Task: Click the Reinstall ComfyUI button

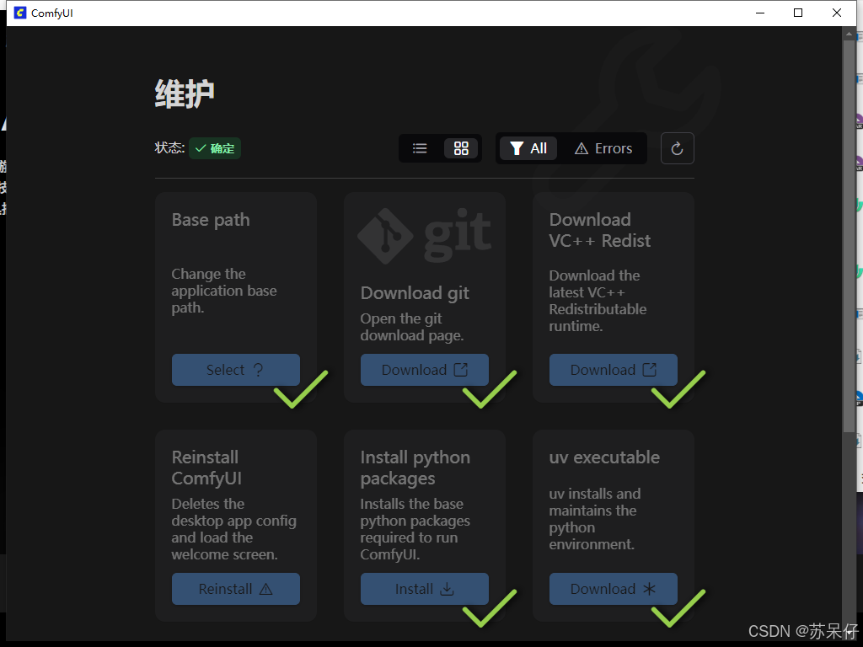Action: pos(236,589)
